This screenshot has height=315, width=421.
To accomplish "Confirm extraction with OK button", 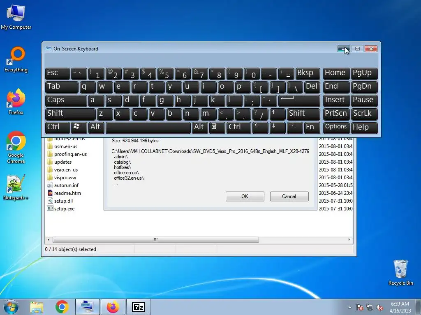I will pyautogui.click(x=245, y=196).
